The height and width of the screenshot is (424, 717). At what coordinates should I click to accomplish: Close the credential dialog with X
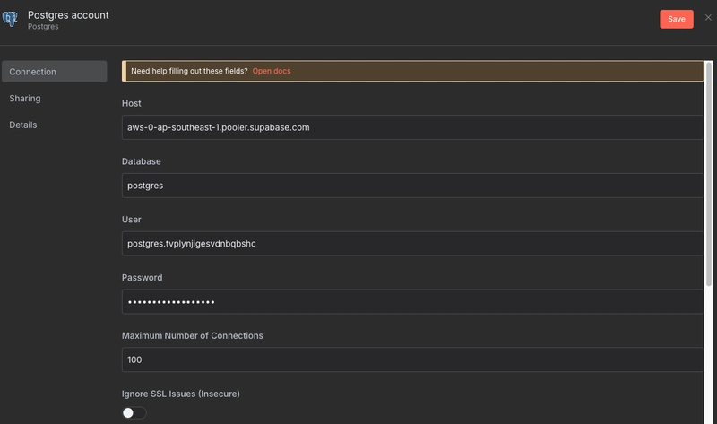pos(708,17)
